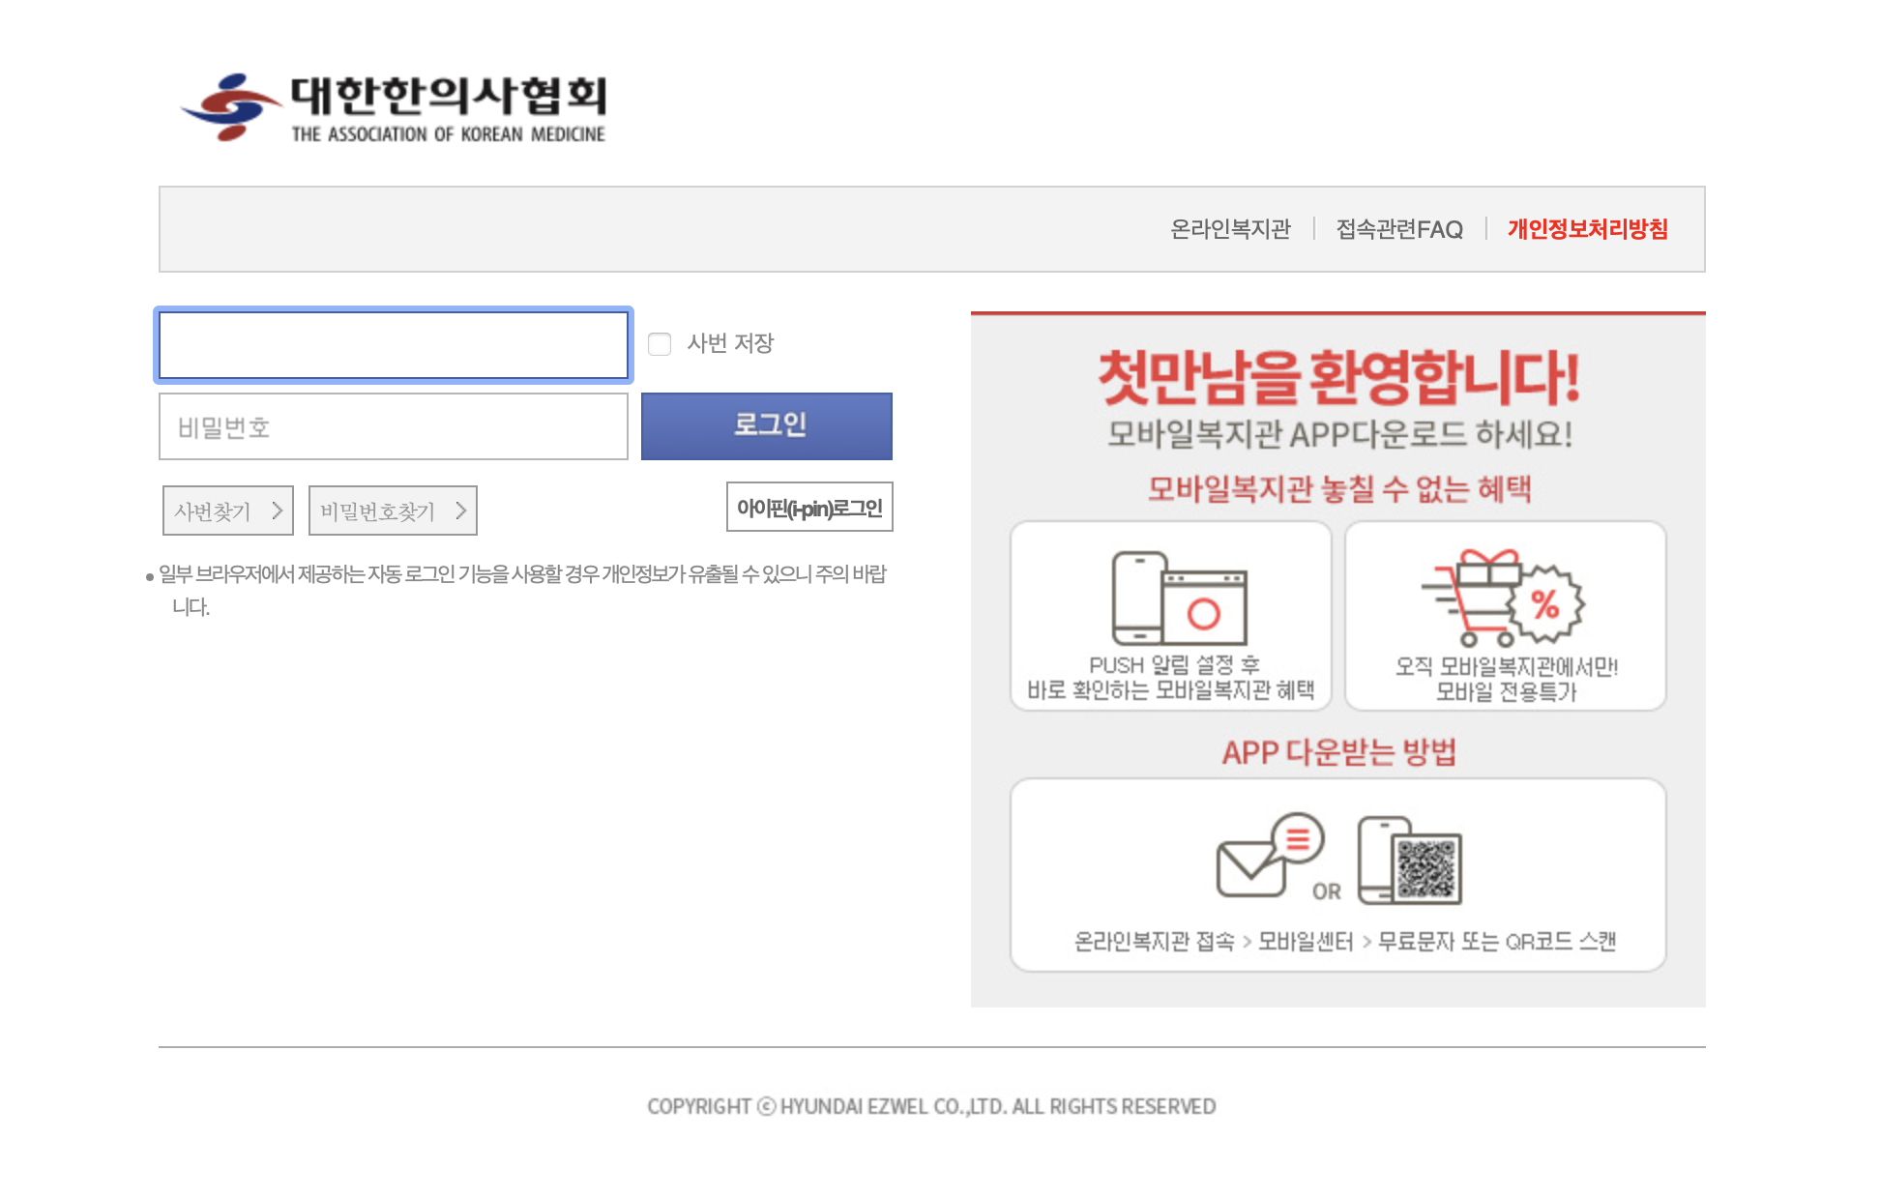Open 접속관련FAQ menu link
The image size is (1880, 1197).
point(1398,229)
